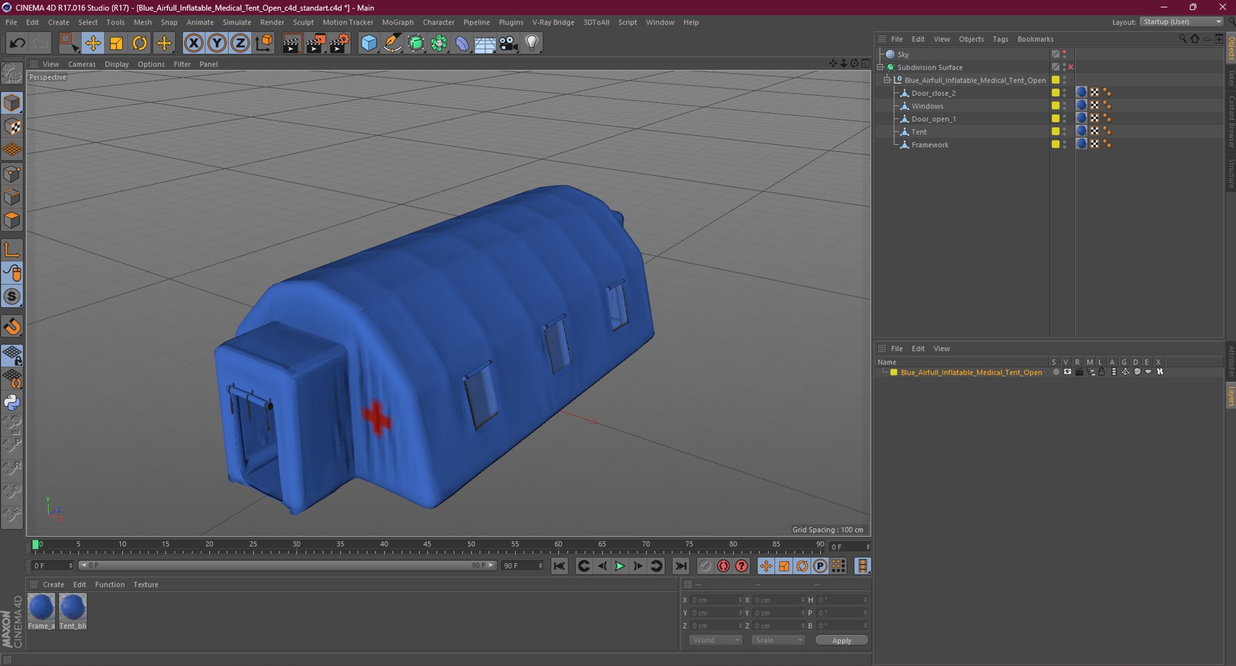Add a Cube primitive object
This screenshot has width=1236, height=666.
coord(369,43)
